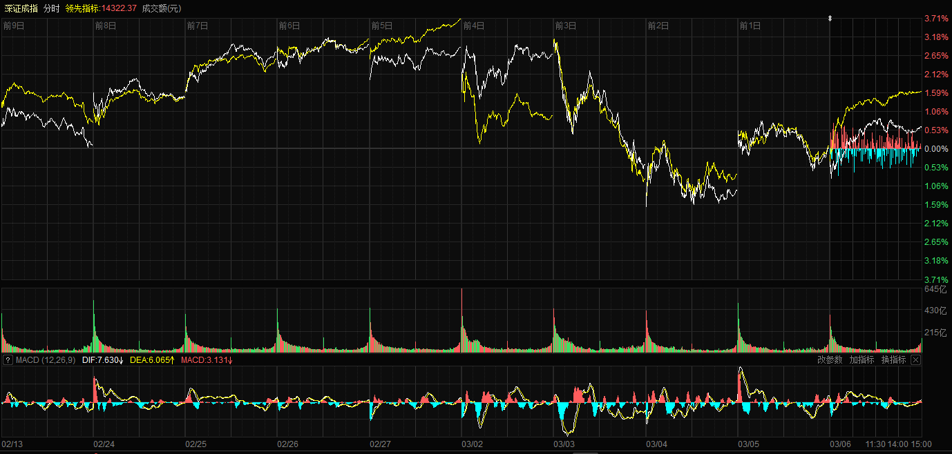Select the 前9日 day column header
Screen dimensions: 952x454
14,26
